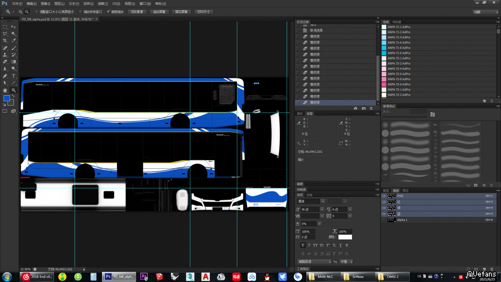Image resolution: width=501 pixels, height=282 pixels.
Task: Select the Crop tool in toolbar
Action: point(5,41)
